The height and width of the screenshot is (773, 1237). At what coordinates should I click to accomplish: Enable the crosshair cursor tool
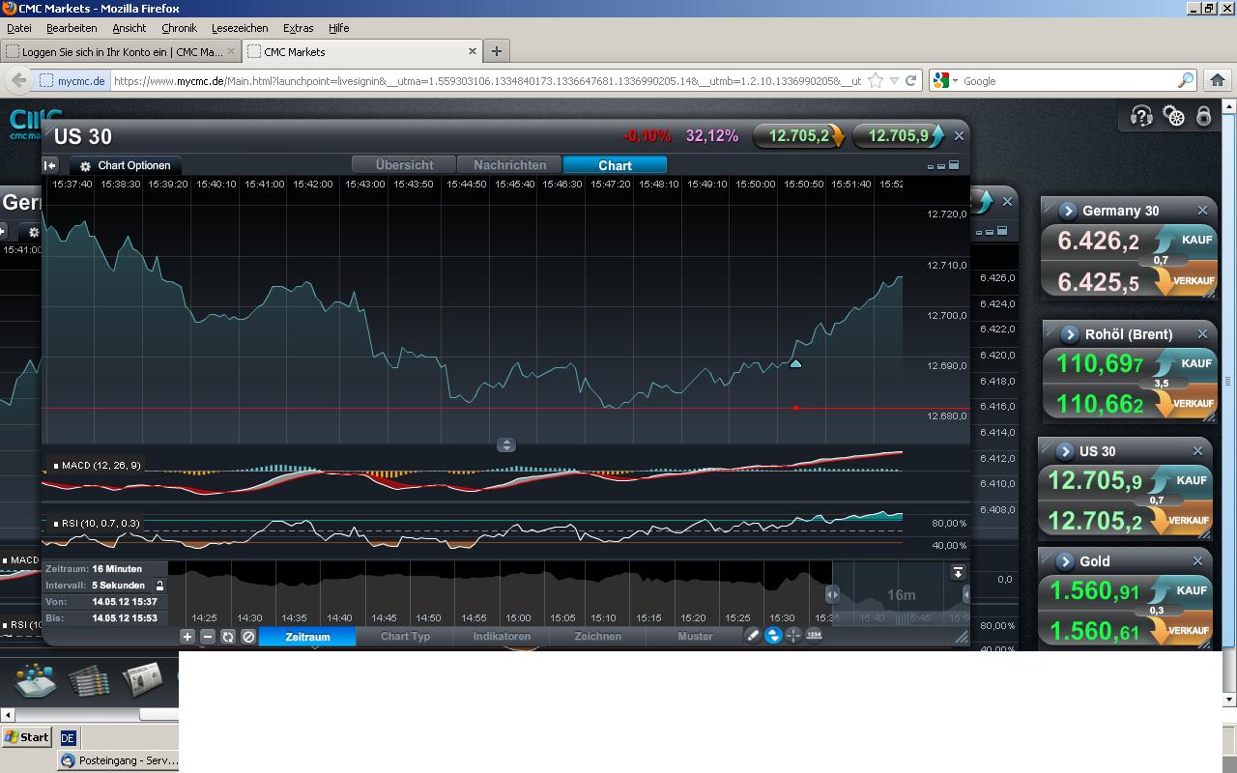point(793,636)
